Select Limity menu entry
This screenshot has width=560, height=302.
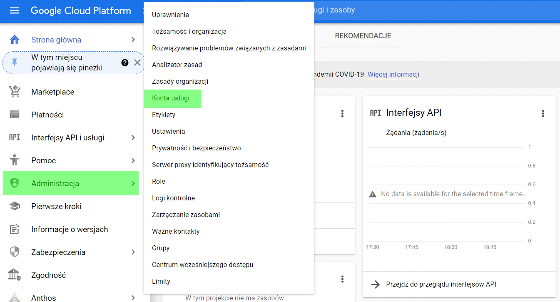[229, 281]
